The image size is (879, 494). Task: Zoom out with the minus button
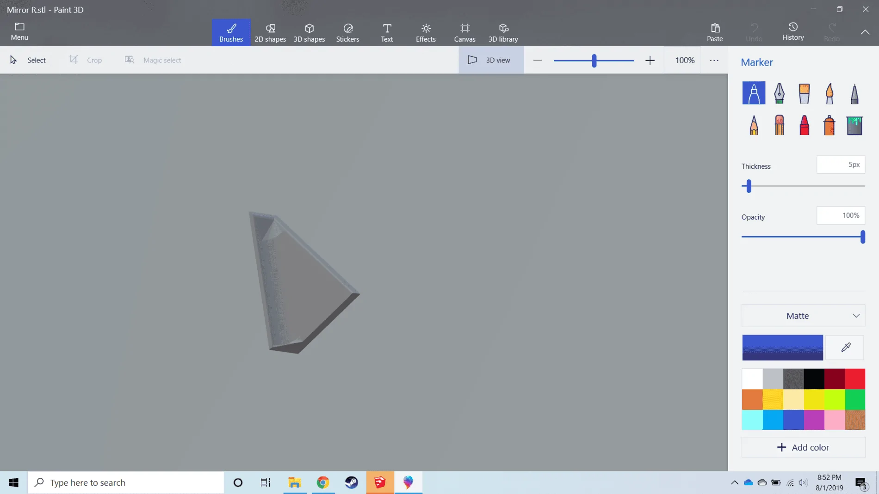tap(537, 60)
